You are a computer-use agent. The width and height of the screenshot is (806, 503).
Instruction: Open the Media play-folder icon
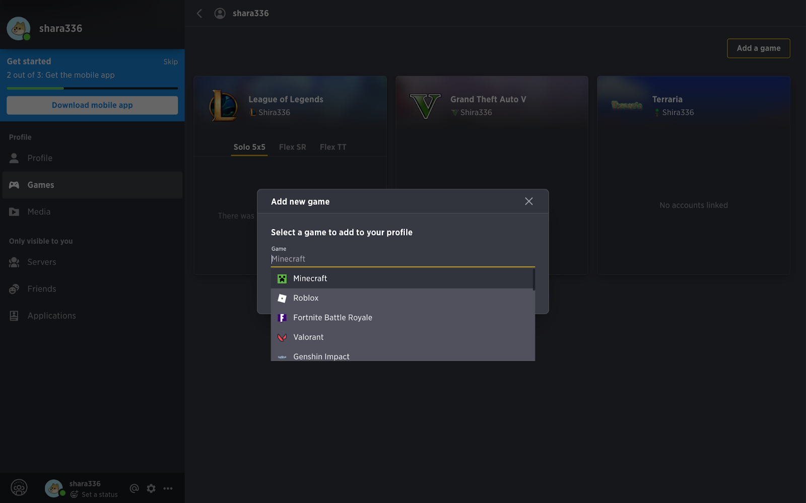[14, 212]
